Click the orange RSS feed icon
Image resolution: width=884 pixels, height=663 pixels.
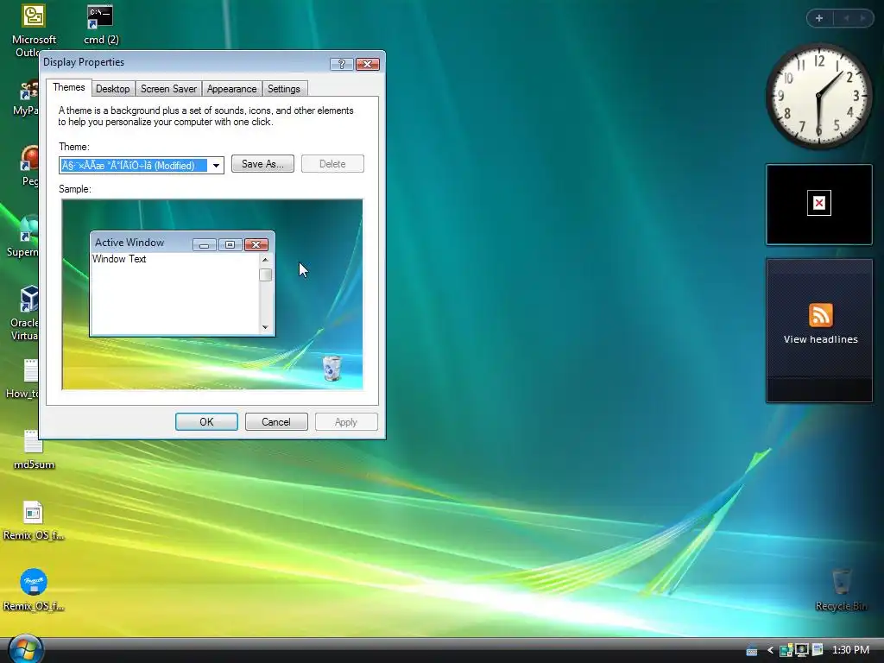coord(821,314)
